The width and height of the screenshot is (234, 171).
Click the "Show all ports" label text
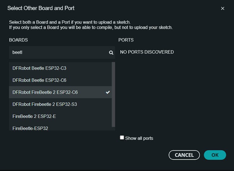[x=139, y=138]
